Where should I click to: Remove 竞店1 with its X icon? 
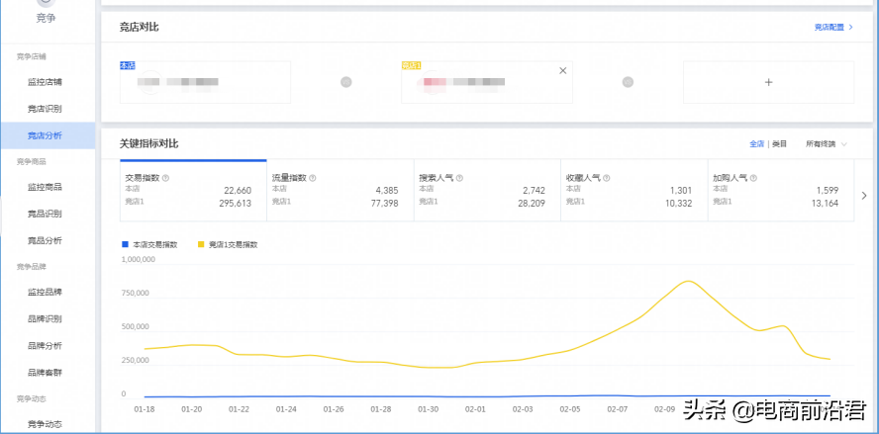pos(563,70)
